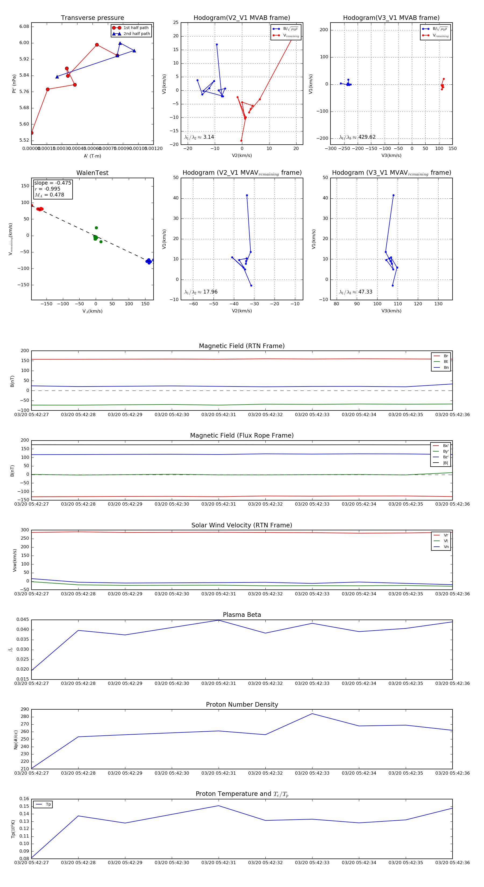484x887 pixels.
Task: Click the 'Proton Number Density' plot title
Action: coord(242,704)
